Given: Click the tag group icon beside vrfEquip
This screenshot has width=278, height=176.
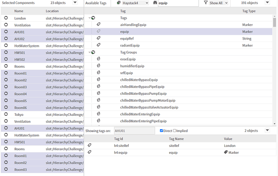Looking at the screenshot, I should 99,73.
